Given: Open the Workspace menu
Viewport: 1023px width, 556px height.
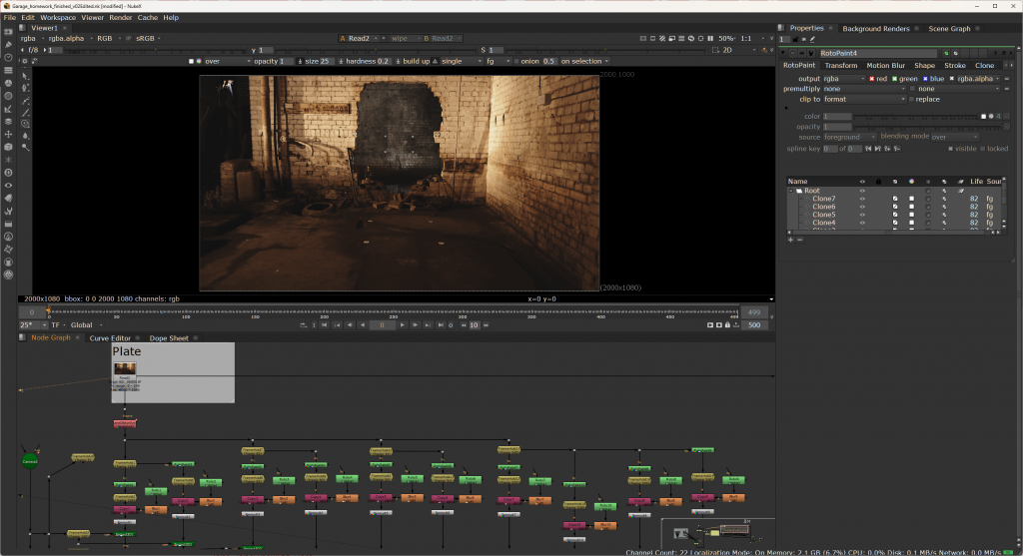Looking at the screenshot, I should click(x=58, y=18).
